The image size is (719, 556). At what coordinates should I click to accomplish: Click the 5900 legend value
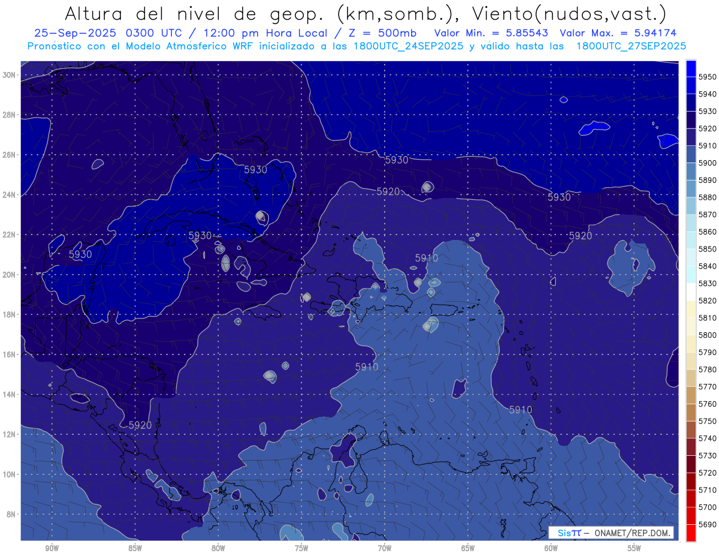(x=707, y=163)
